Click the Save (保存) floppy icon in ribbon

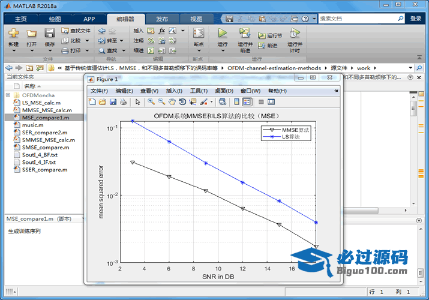(x=50, y=33)
